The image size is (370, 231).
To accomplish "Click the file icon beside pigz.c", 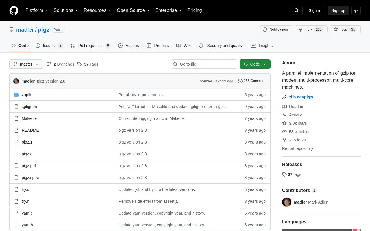I will coord(16,154).
